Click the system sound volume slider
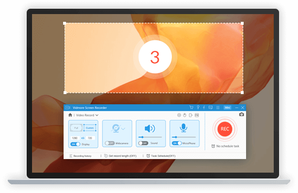The image size is (298, 193). point(150,137)
